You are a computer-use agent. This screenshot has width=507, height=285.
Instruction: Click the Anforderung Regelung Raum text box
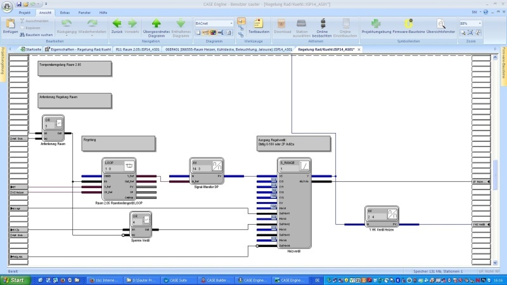point(75,101)
